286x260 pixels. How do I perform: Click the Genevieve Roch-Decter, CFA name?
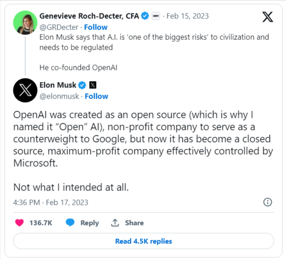(89, 16)
